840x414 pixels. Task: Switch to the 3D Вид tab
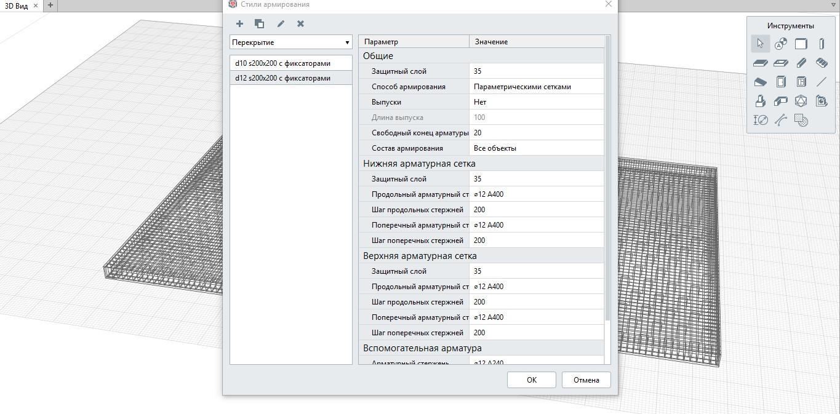[17, 6]
